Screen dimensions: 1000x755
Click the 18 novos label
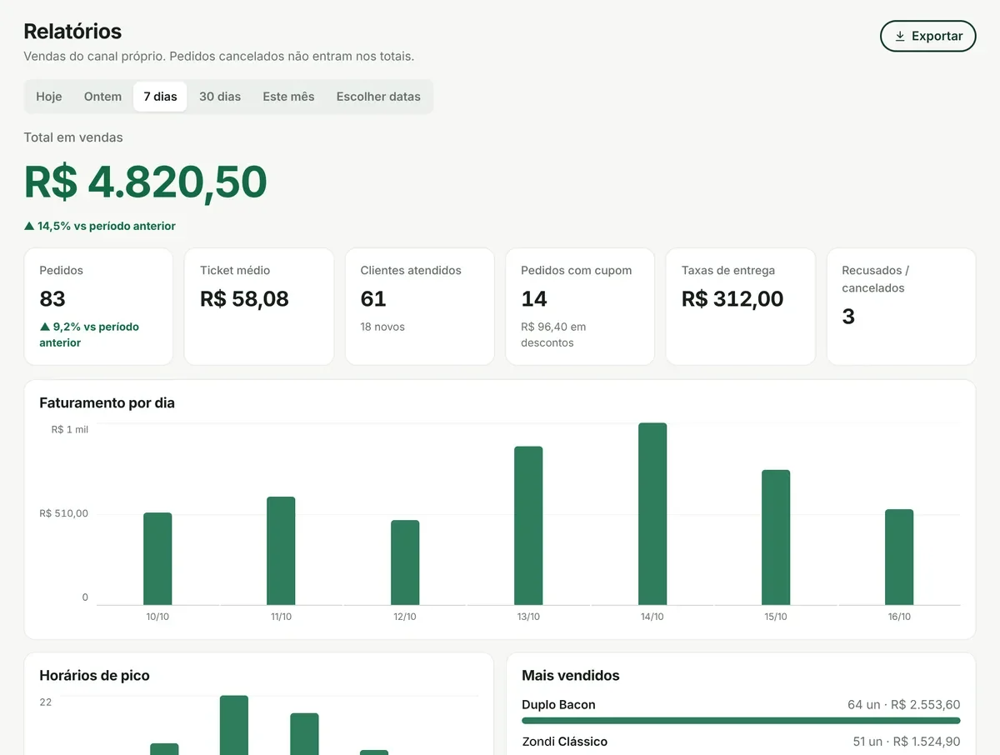(382, 327)
